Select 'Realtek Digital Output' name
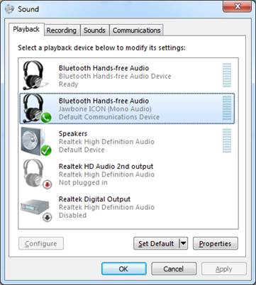This screenshot has width=256, height=285. 94,199
